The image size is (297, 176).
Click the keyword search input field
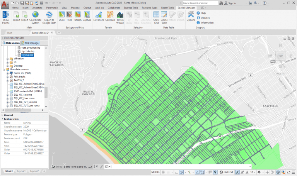200,3
